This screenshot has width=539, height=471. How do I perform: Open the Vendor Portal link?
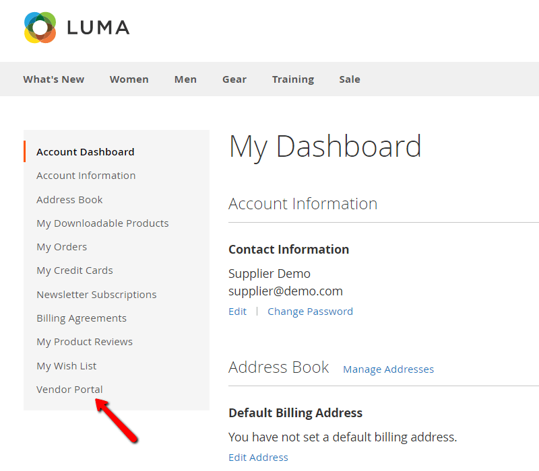pos(69,390)
